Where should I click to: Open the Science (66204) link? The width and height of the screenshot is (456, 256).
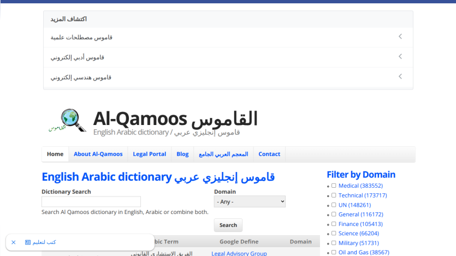click(359, 233)
